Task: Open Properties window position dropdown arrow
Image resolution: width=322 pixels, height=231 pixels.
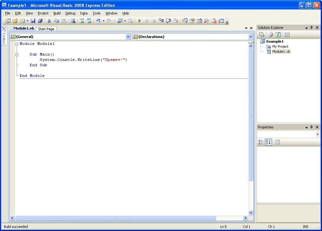Action: point(306,127)
